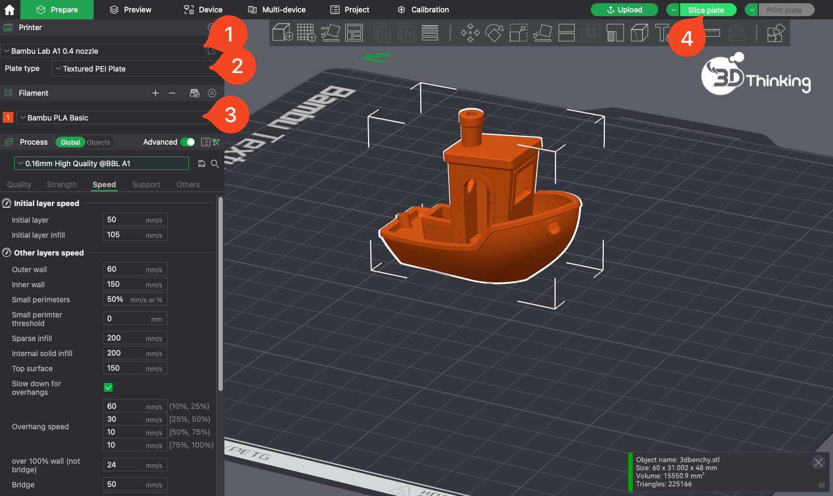The image size is (833, 496).
Task: Click the Upload button
Action: [624, 10]
